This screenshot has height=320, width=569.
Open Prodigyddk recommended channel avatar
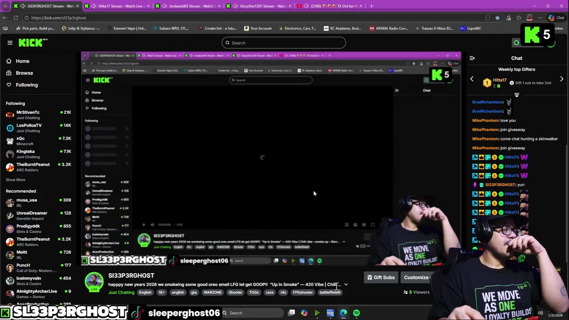click(x=10, y=228)
